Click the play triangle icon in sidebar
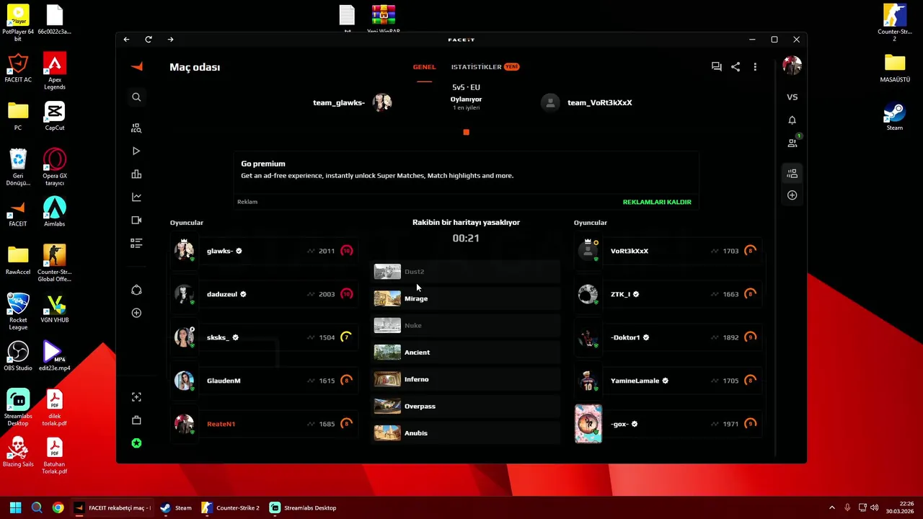 pos(136,151)
